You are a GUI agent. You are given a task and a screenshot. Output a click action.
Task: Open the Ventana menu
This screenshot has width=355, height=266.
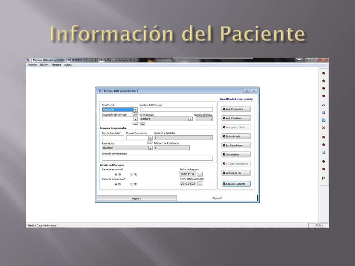coord(56,65)
